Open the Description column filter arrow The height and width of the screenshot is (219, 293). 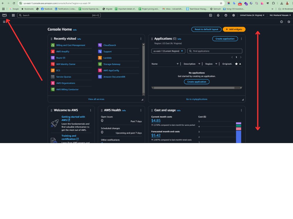(x=199, y=64)
